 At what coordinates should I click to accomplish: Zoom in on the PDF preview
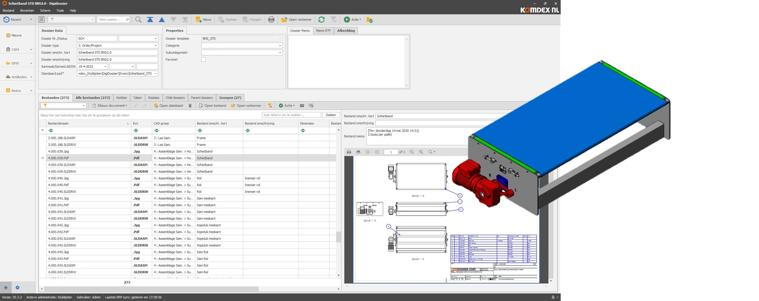pyautogui.click(x=421, y=152)
